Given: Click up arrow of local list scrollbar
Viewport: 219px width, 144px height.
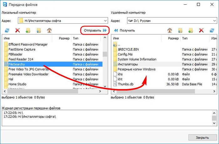Looking at the screenshot, I should (105, 38).
